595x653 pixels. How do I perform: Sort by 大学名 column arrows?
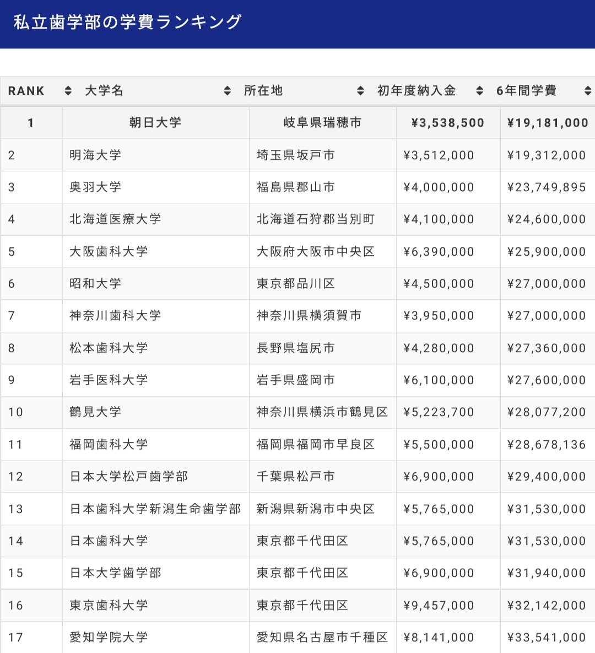(x=228, y=91)
